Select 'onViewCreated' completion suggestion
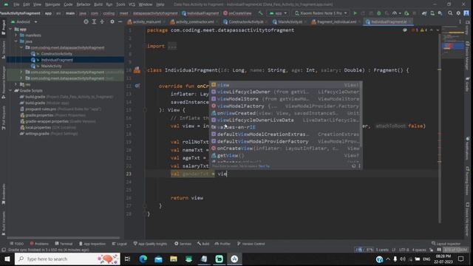 pos(286,113)
